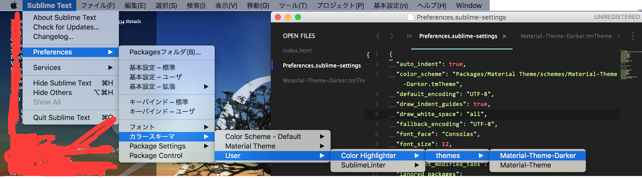The height and width of the screenshot is (179, 642).
Task: Open the ファイル(F) menu
Action: (x=98, y=6)
